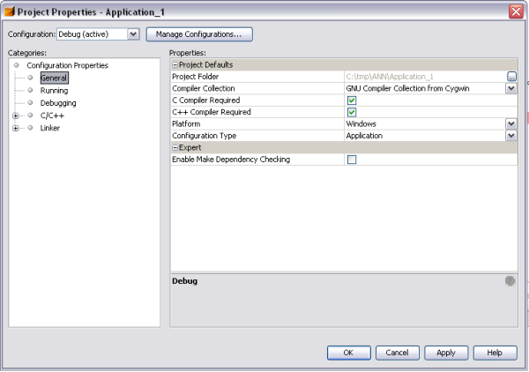Click the Manage Configurations button

[199, 34]
